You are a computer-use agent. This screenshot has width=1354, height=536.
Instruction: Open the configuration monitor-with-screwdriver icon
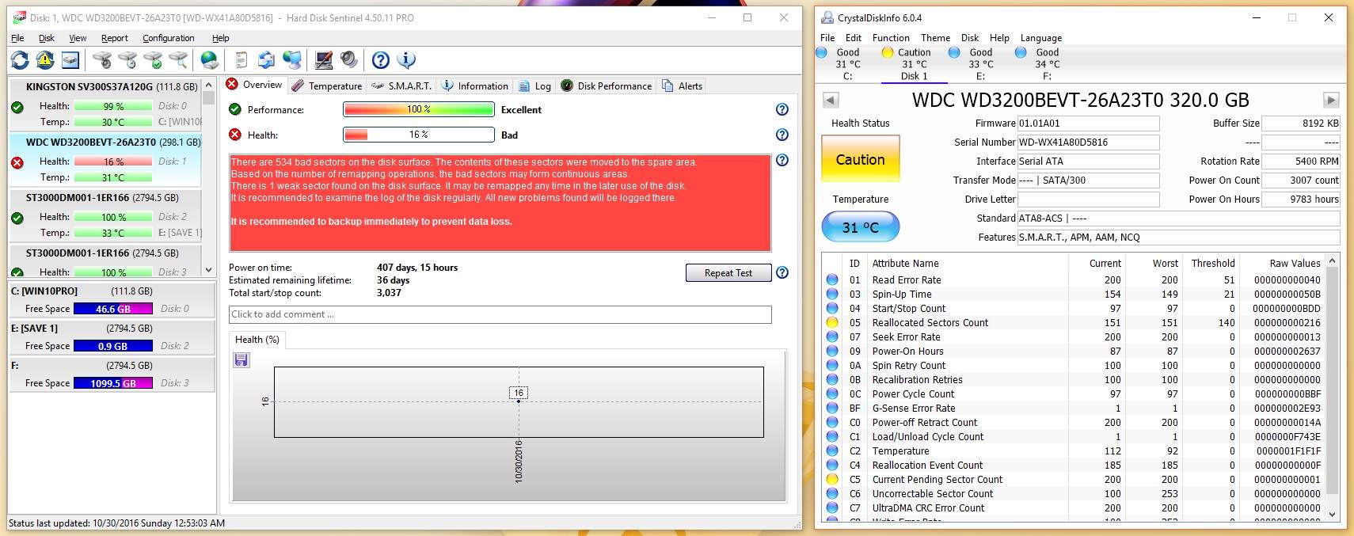(x=324, y=60)
